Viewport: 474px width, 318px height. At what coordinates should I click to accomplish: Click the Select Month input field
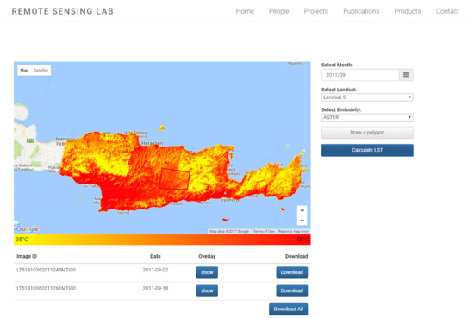[360, 75]
